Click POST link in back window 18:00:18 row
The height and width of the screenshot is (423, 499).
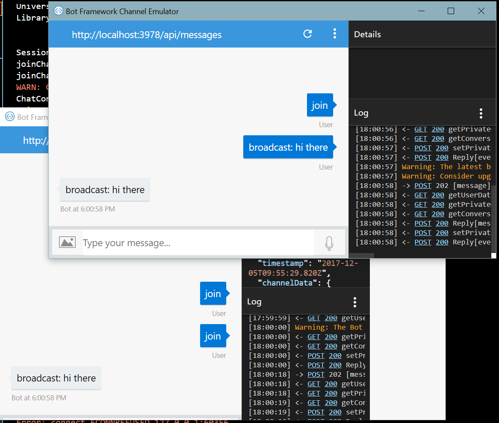click(316, 375)
